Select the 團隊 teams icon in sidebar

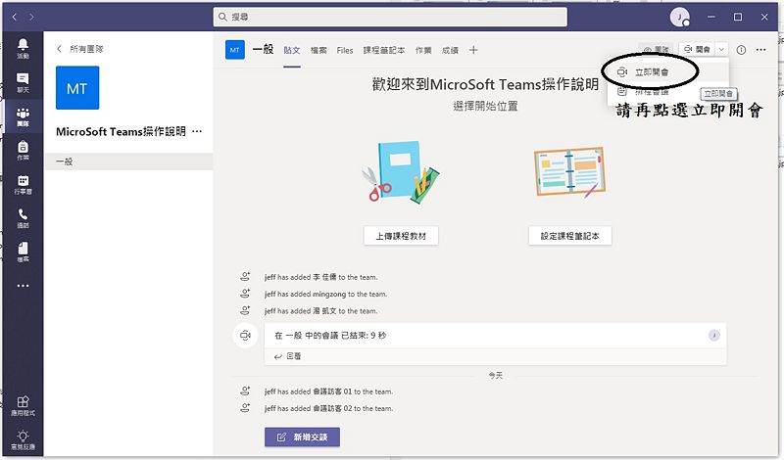point(23,116)
